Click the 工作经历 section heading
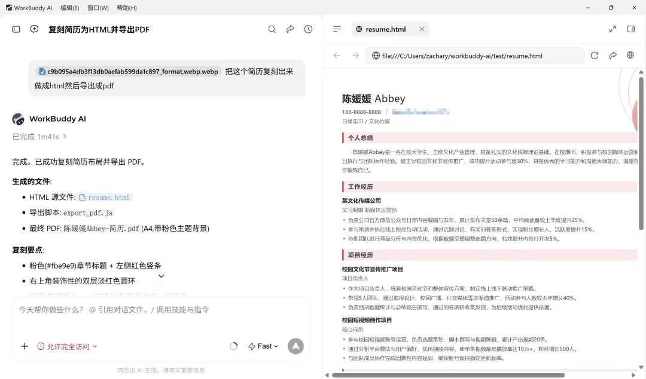 tap(360, 187)
